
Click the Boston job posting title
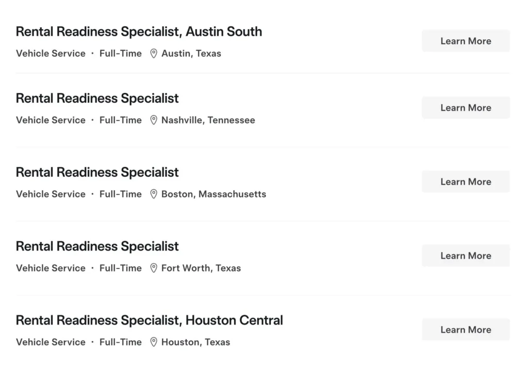(x=97, y=172)
